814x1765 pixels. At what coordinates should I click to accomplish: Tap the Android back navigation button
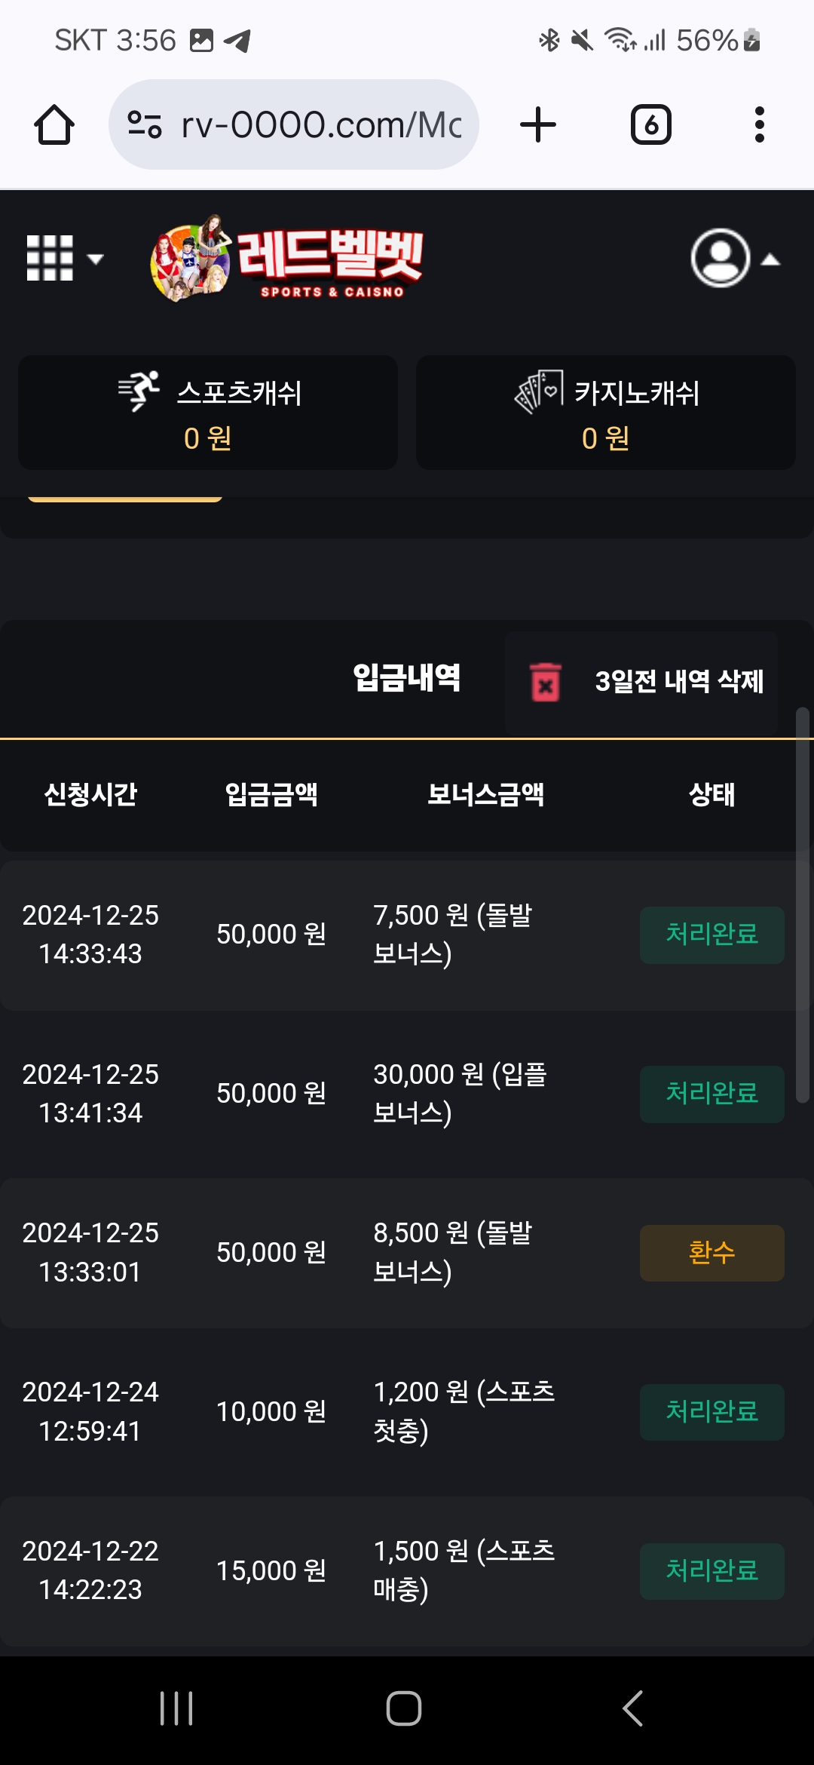coord(632,1708)
